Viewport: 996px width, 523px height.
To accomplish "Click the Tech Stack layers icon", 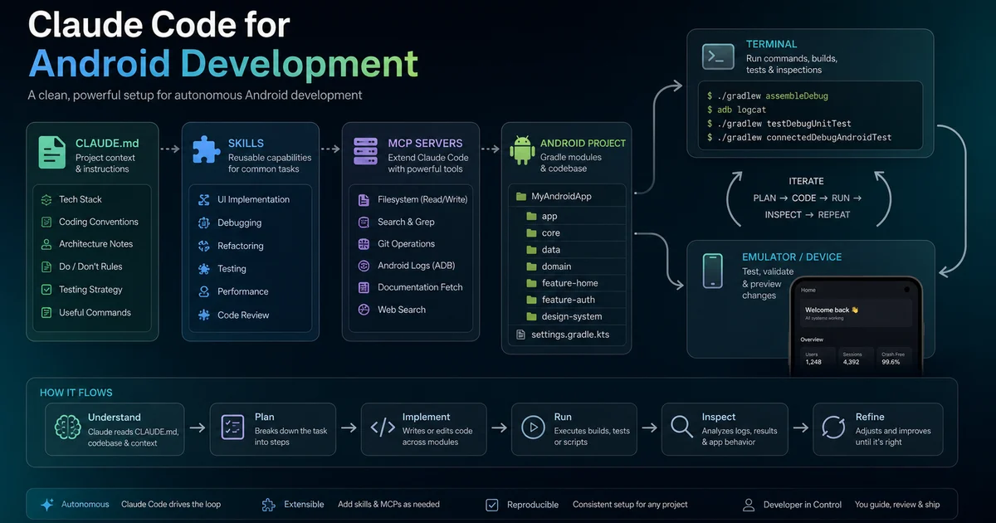I will (46, 199).
